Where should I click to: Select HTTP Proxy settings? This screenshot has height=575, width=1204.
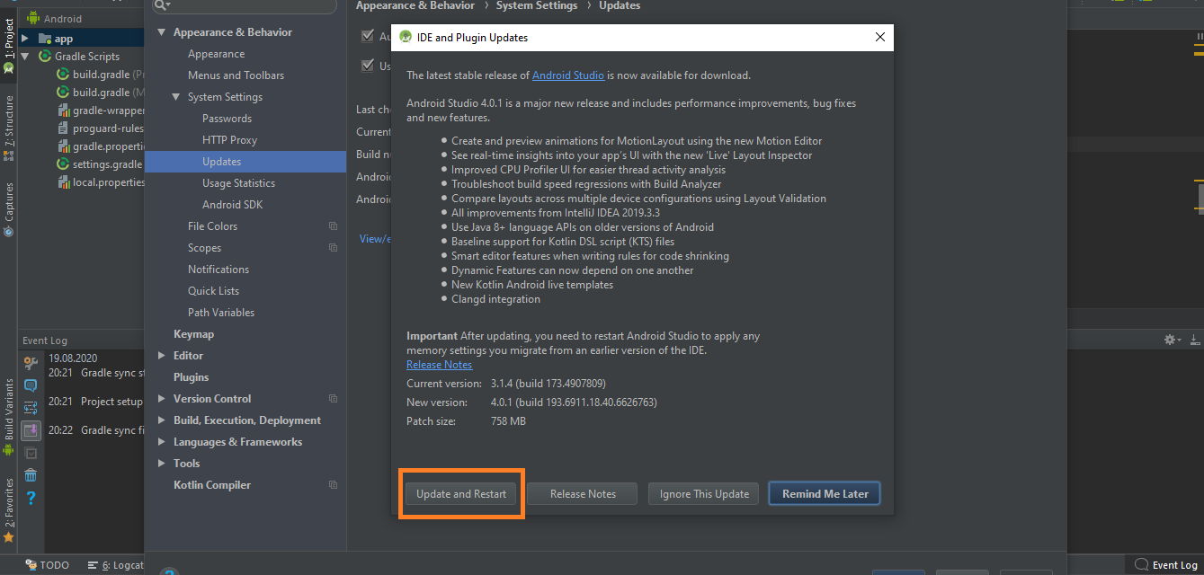tap(229, 140)
